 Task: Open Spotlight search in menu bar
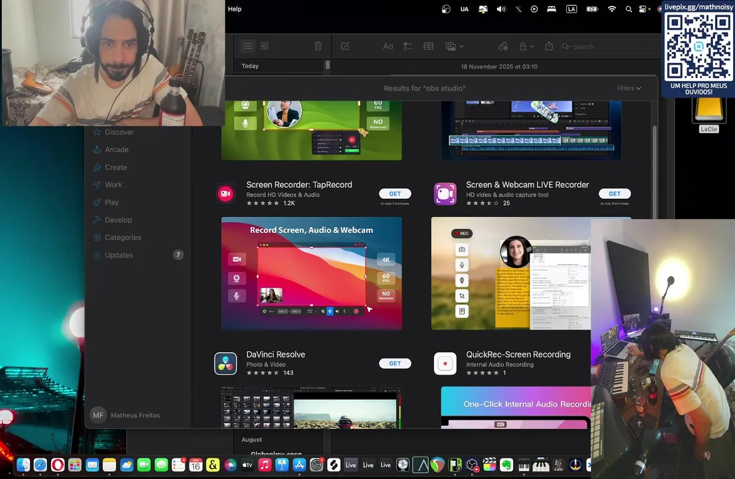628,9
